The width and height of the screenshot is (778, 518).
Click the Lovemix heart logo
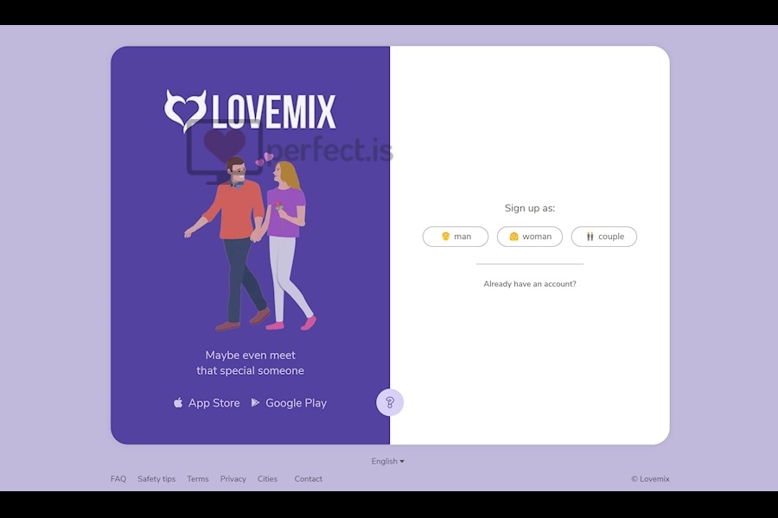[x=185, y=111]
